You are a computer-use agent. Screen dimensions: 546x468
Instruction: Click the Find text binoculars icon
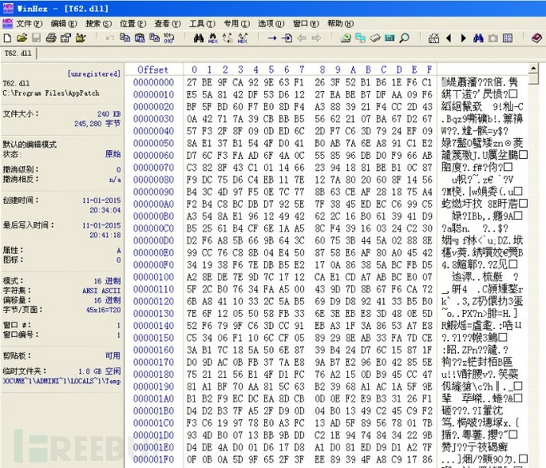tap(199, 38)
